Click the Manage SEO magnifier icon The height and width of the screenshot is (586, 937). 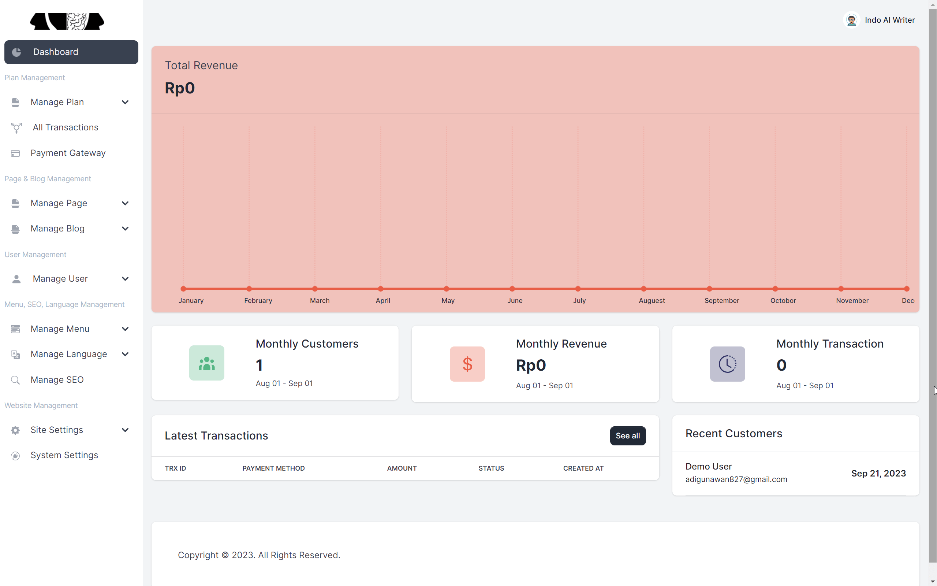coord(15,380)
